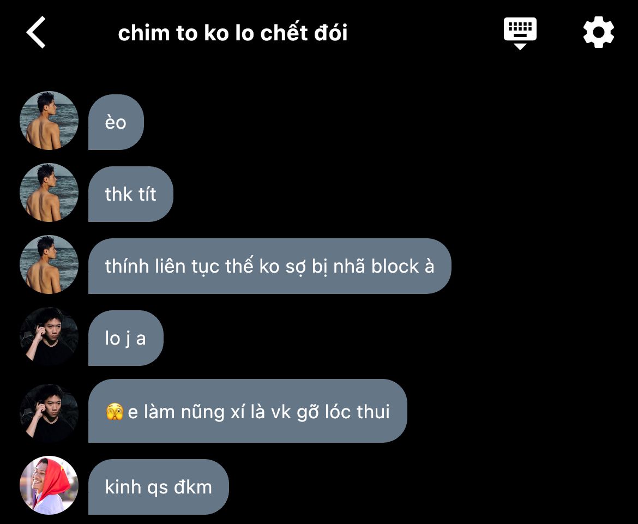This screenshot has width=638, height=524.
Task: Select the 'èo' message bubble
Action: tap(116, 122)
